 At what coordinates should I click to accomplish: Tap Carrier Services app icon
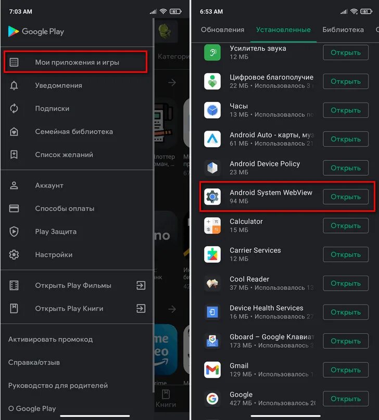[212, 254]
